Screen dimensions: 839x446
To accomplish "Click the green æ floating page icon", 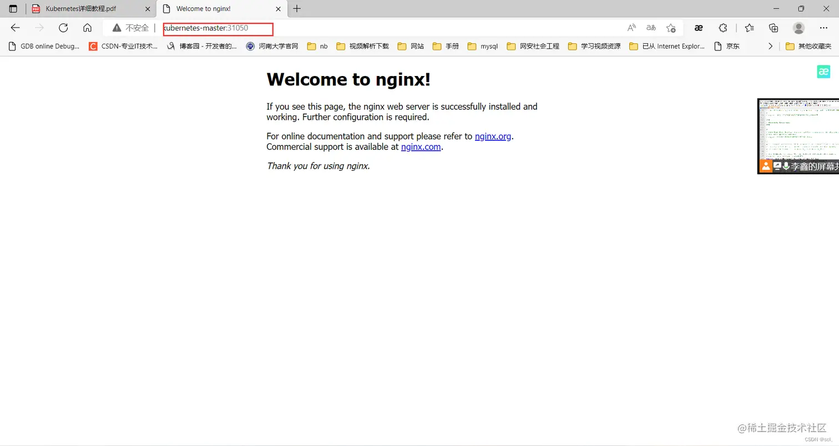I will (x=823, y=72).
